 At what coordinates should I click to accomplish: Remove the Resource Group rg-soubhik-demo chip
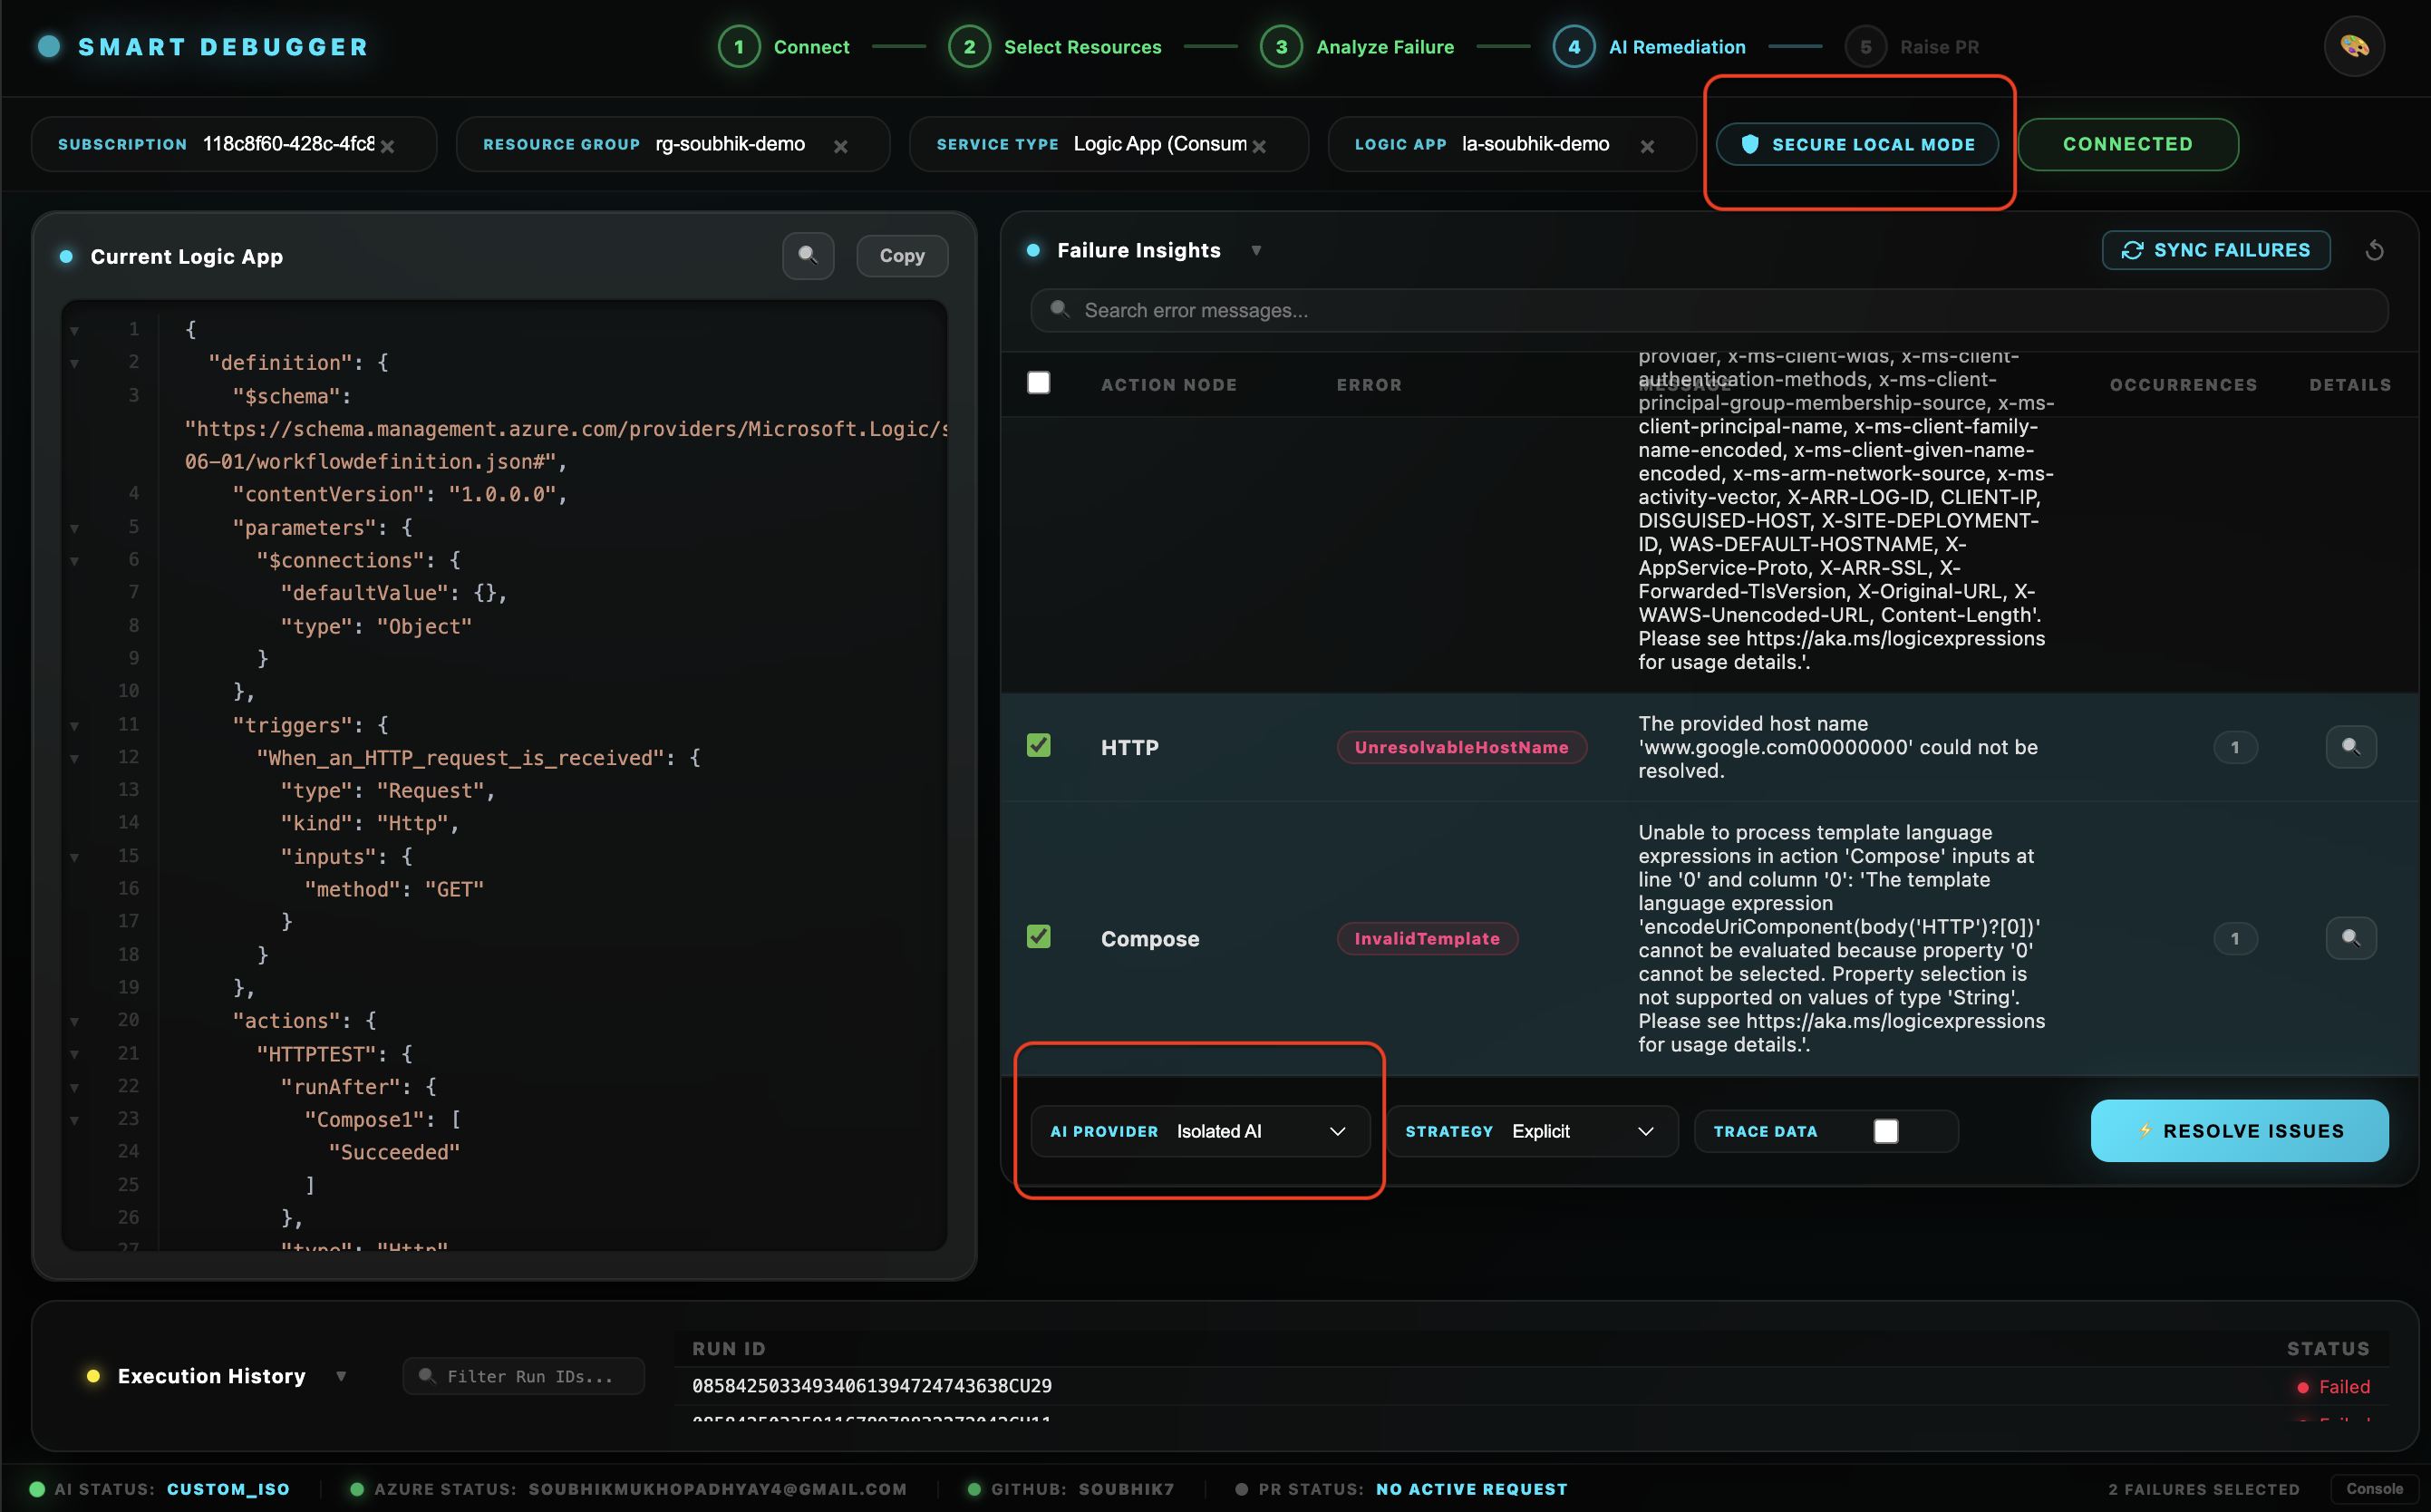[x=841, y=146]
